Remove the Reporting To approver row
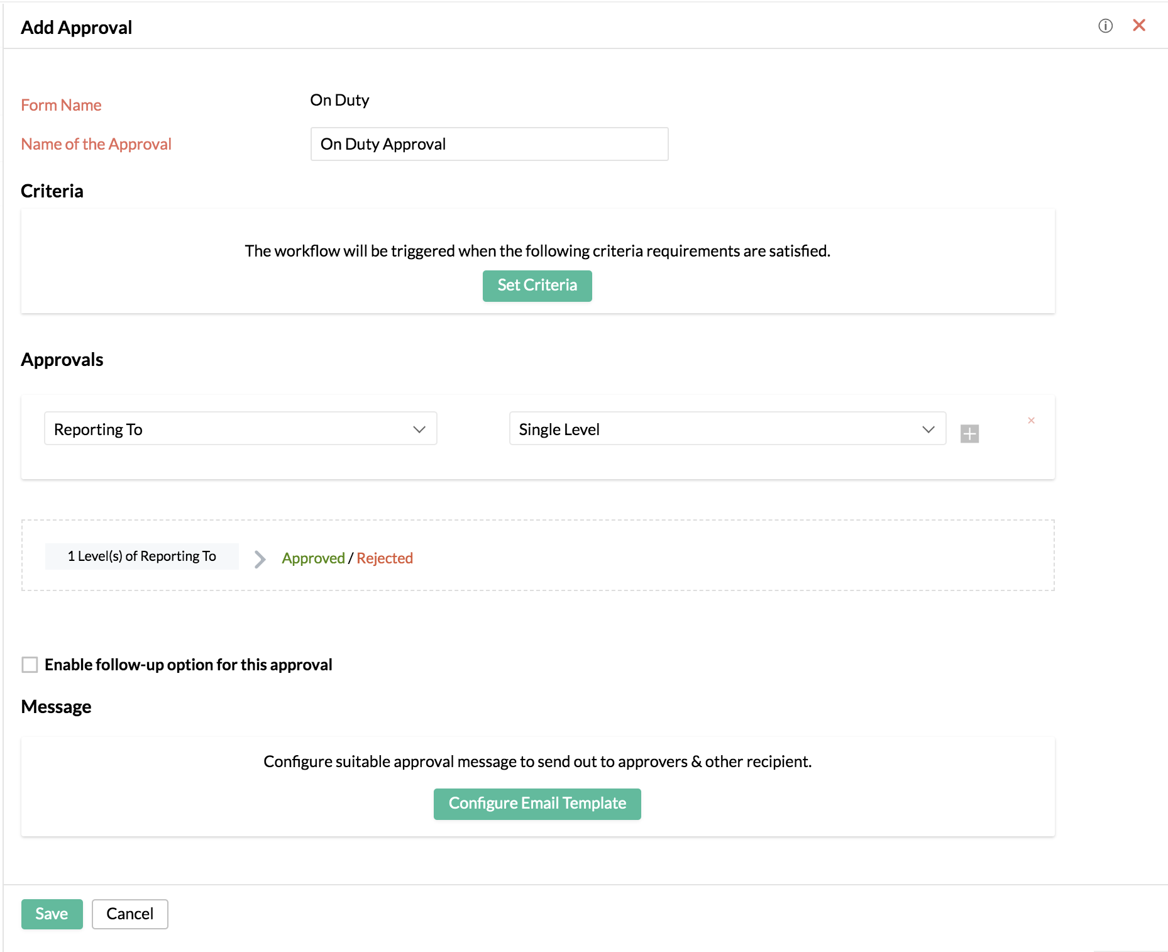 click(x=1031, y=420)
